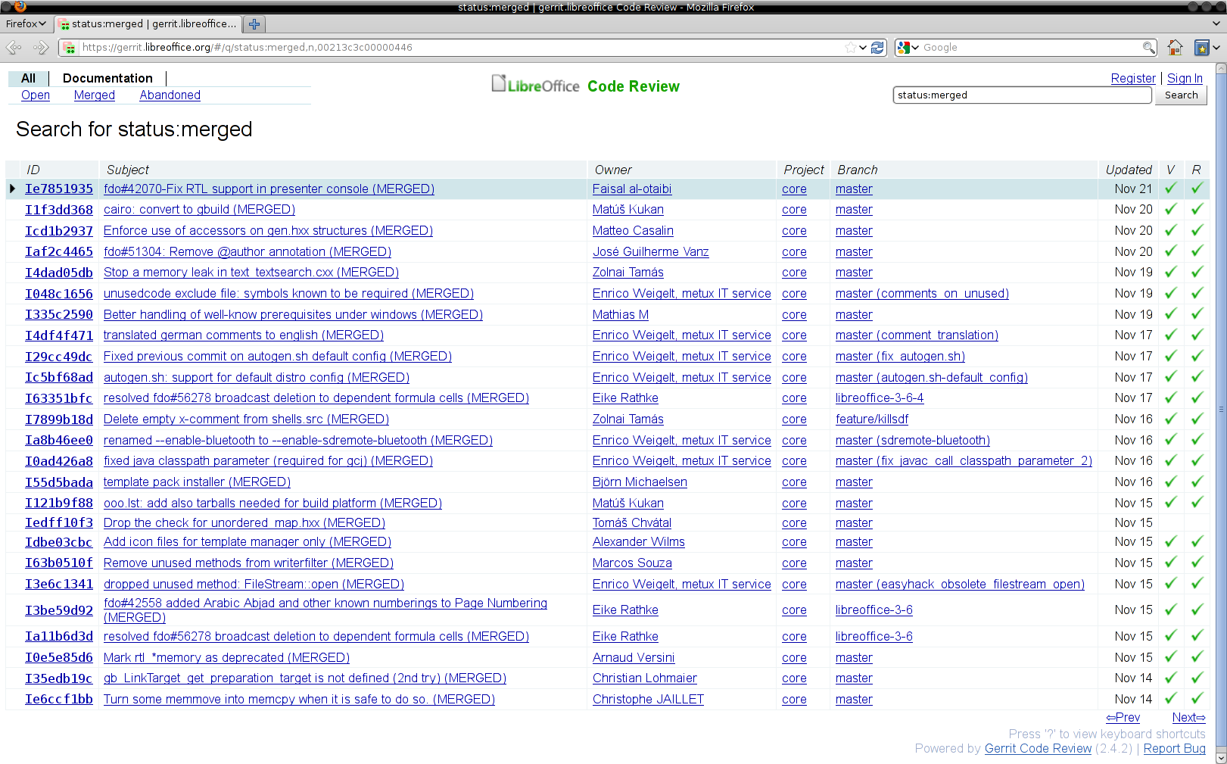
Task: Open branch libreoffice-3-6-4
Action: [880, 398]
